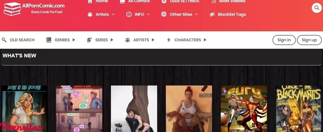Click the book icon next to GENRES
This screenshot has width=323, height=132.
point(49,40)
